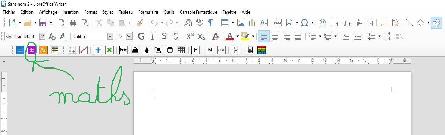The width and height of the screenshot is (445, 135).
Task: Export document directly as PDF
Action: click(62, 23)
